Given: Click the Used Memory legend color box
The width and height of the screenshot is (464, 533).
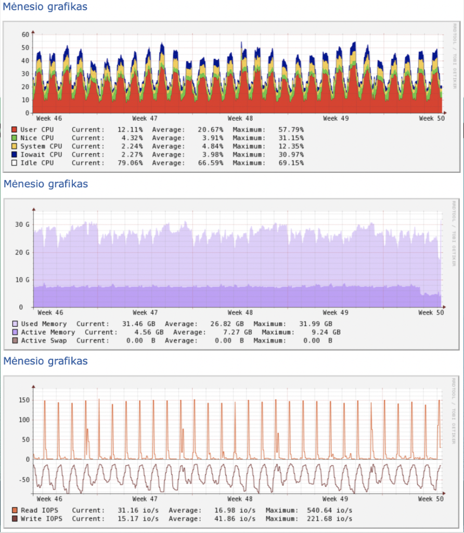Looking at the screenshot, I should point(15,324).
